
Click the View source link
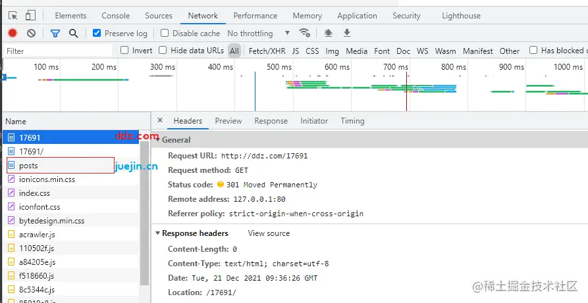click(269, 233)
